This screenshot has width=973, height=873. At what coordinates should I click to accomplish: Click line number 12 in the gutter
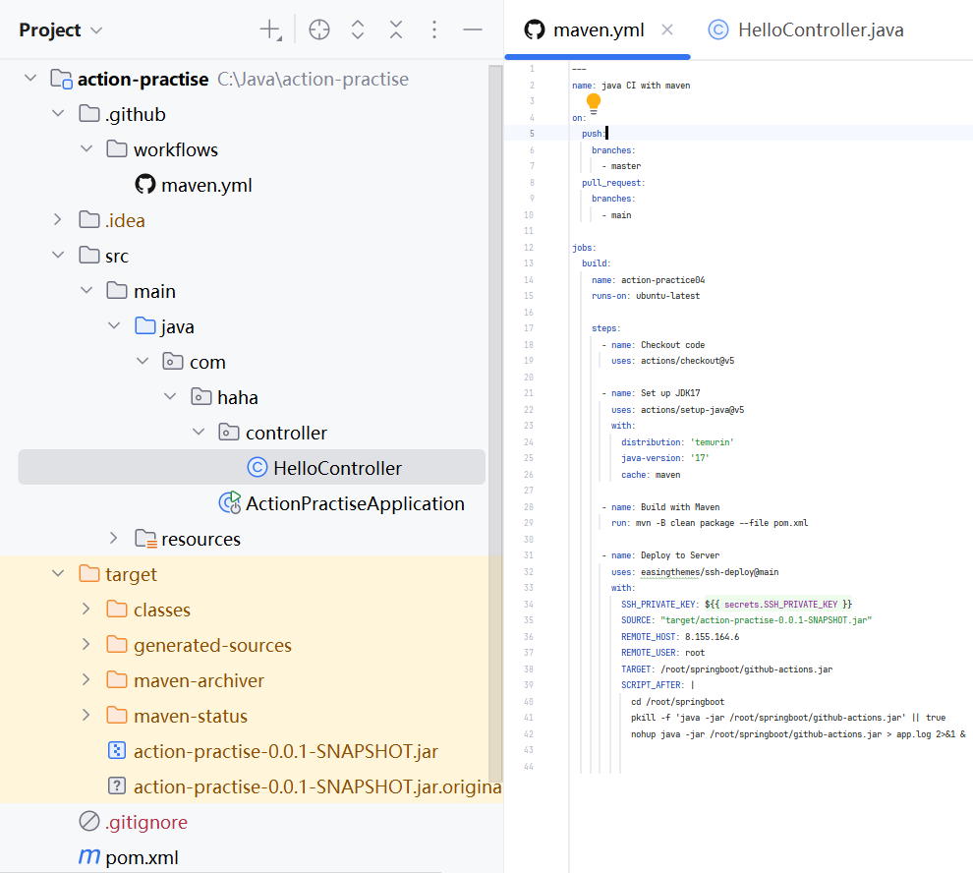(529, 248)
